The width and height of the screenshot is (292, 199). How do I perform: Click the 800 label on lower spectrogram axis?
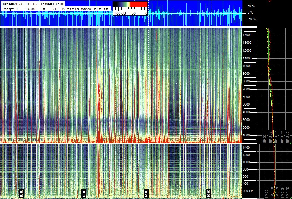[x=246, y=169]
